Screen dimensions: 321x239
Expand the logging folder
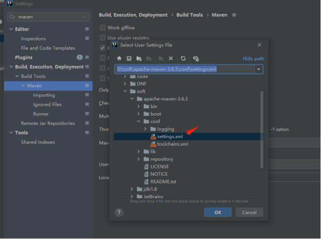click(145, 129)
